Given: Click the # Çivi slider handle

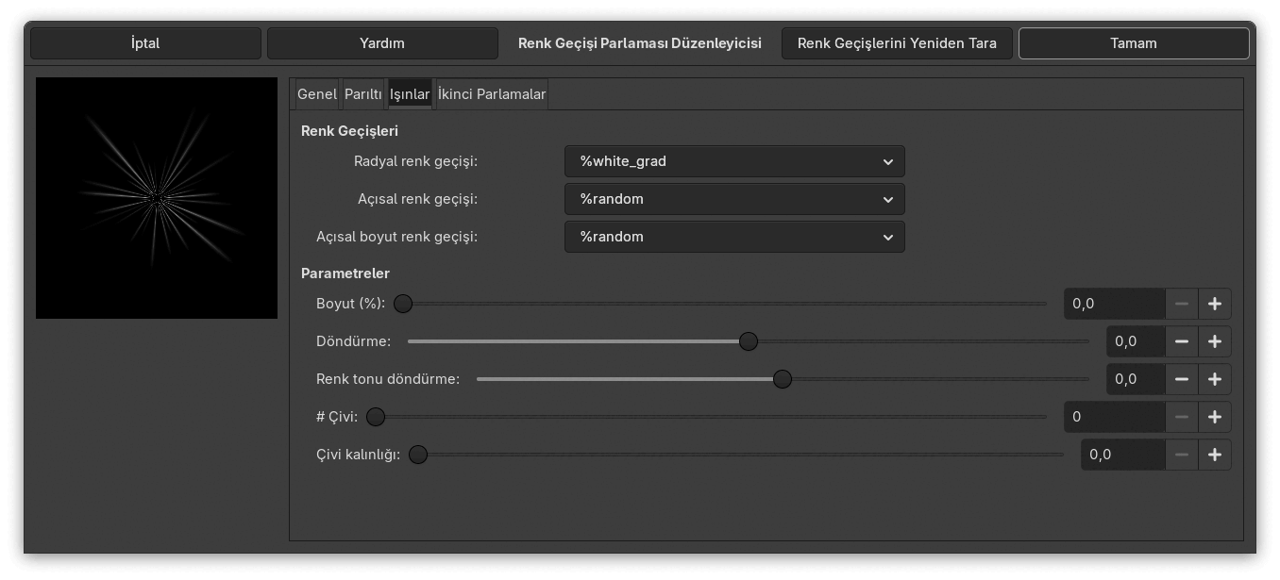Looking at the screenshot, I should click(376, 417).
